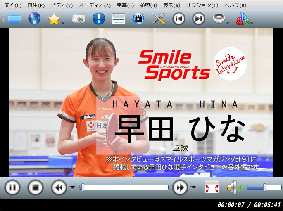Expand the subtitles dropdown arrow
The height and width of the screenshot is (211, 283).
(x=252, y=23)
